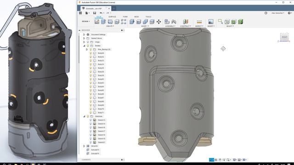
Task: Click the Measure icon in Inspect
Action: [x=199, y=22]
